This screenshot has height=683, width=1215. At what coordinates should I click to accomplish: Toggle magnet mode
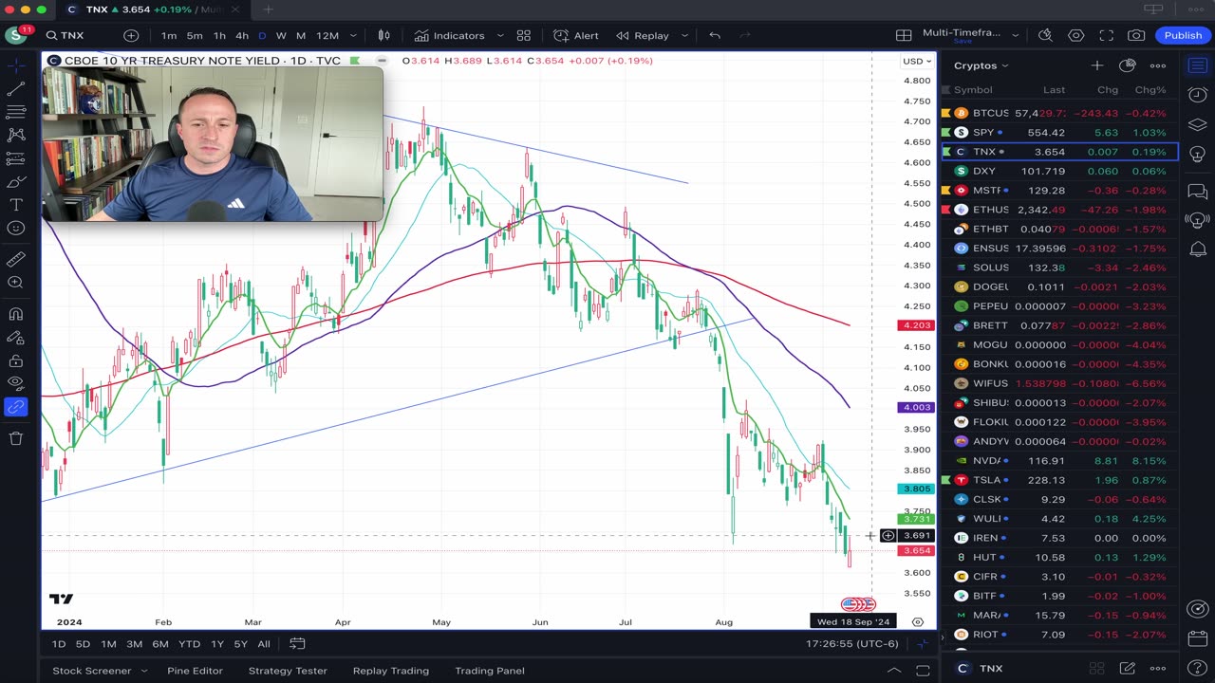[15, 314]
